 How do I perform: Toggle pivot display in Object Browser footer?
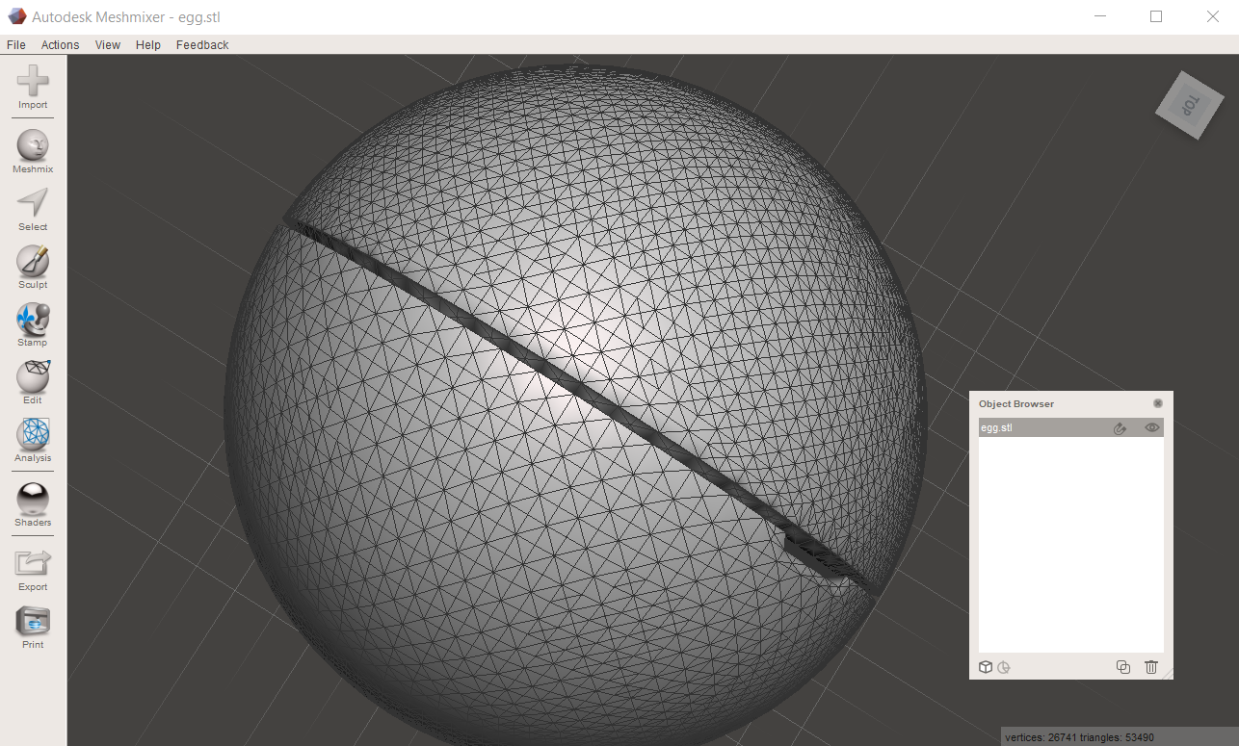pos(1004,666)
